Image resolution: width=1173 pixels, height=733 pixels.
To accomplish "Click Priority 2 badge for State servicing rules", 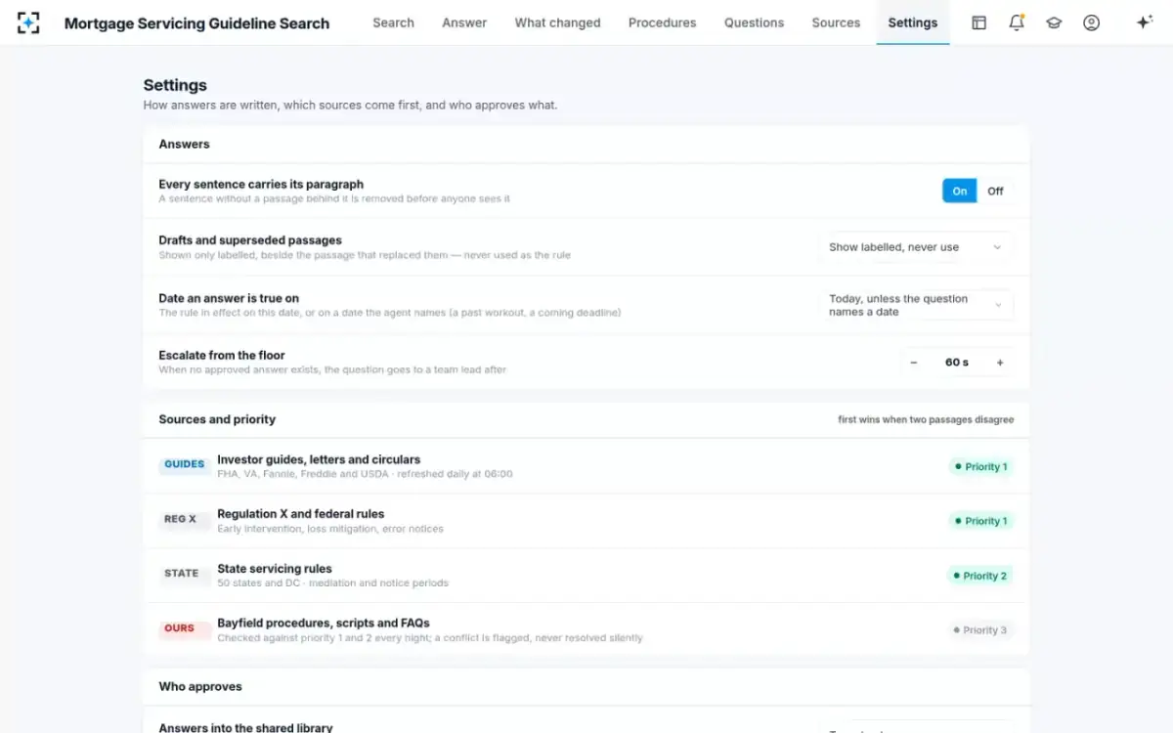I will tap(980, 576).
